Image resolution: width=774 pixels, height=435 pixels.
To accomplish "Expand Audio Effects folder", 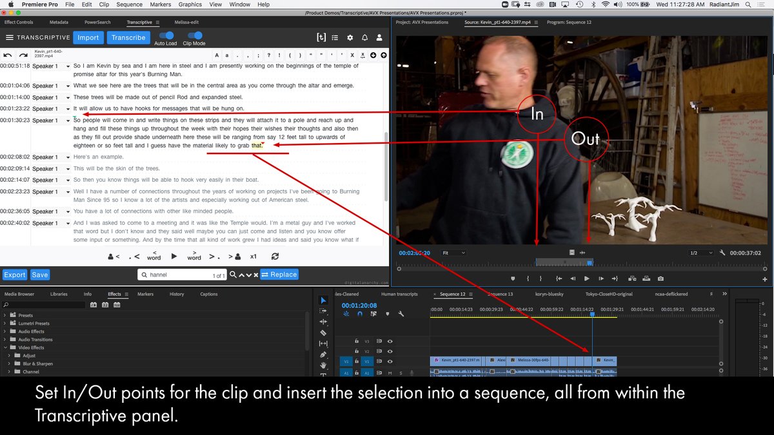I will pos(5,331).
